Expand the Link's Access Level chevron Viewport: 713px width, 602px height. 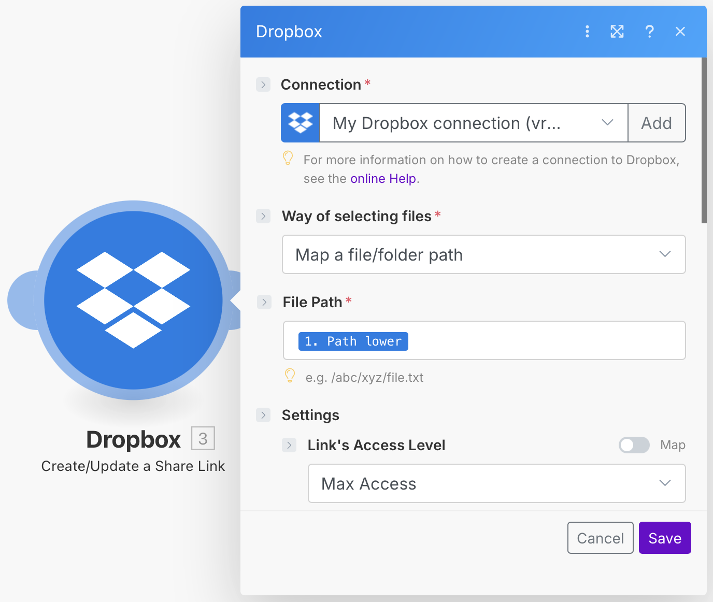(289, 445)
